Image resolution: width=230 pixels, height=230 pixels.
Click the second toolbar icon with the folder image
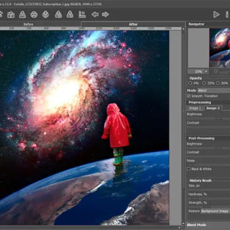click(11, 15)
